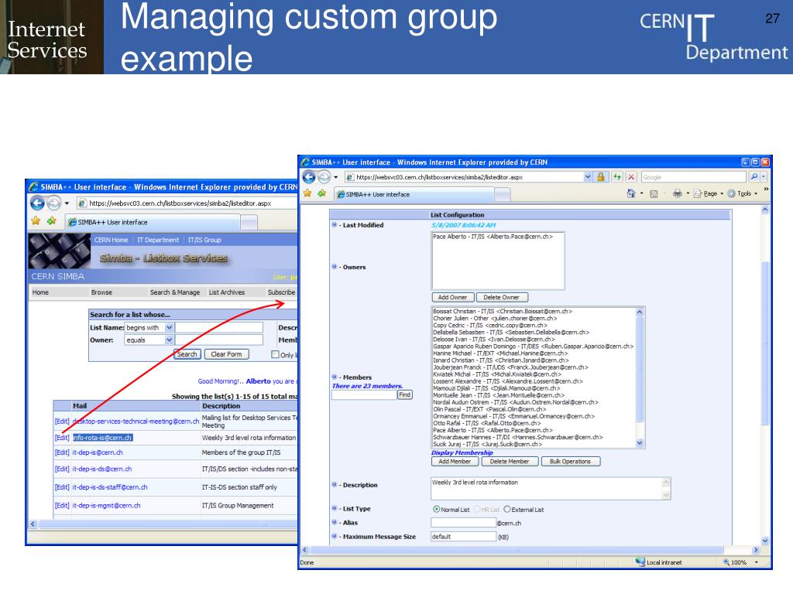Click the front window horizontal scrollbar
The height and width of the screenshot is (594, 793).
pos(530,550)
